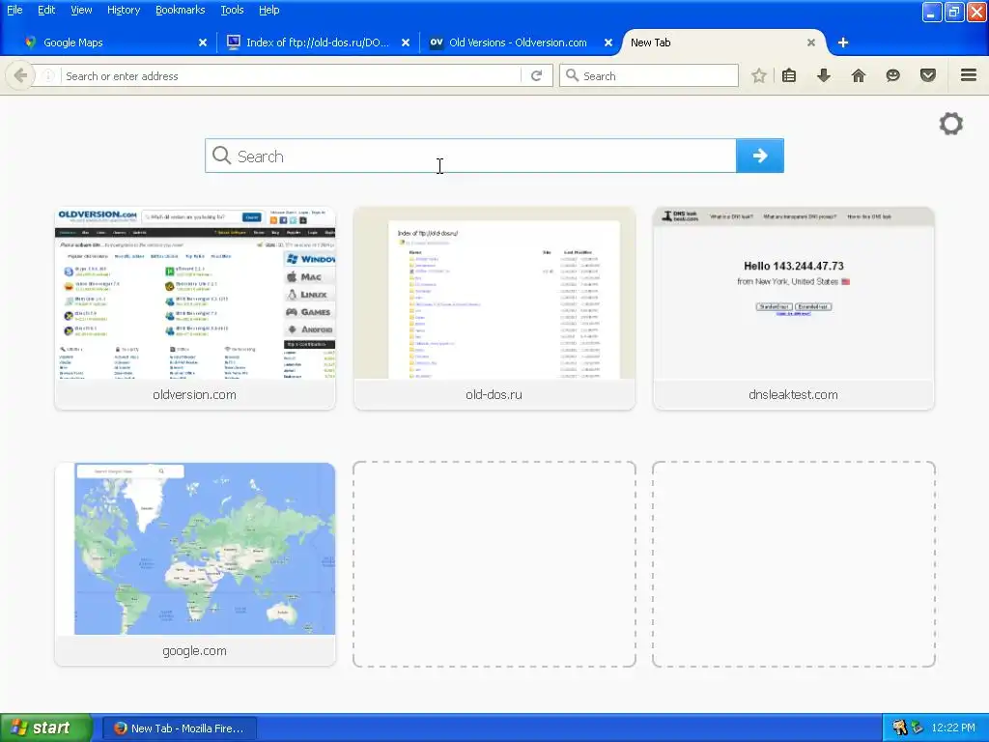Click the Windows Start button

45,728
